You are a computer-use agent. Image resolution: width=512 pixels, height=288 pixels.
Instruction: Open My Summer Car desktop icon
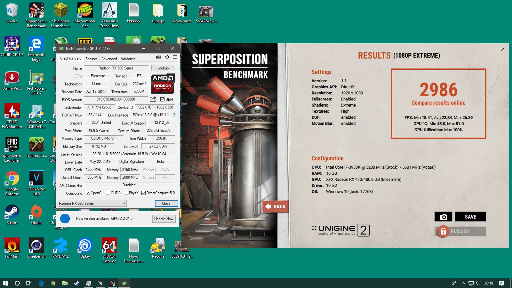click(x=85, y=15)
